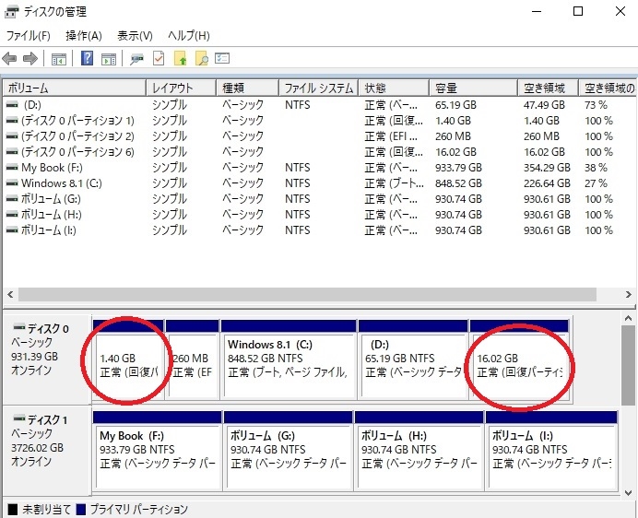Select ボリューム (I:) partition block on Disk 1
638x518 pixels.
click(551, 451)
